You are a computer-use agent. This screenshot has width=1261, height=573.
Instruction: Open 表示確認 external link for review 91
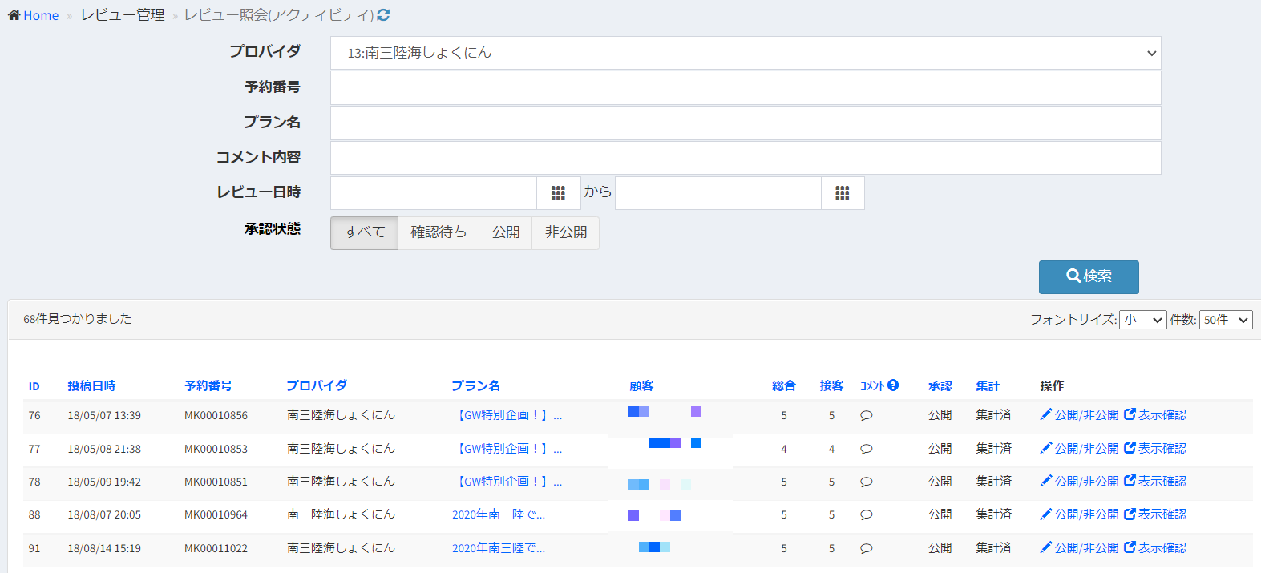(x=1155, y=548)
